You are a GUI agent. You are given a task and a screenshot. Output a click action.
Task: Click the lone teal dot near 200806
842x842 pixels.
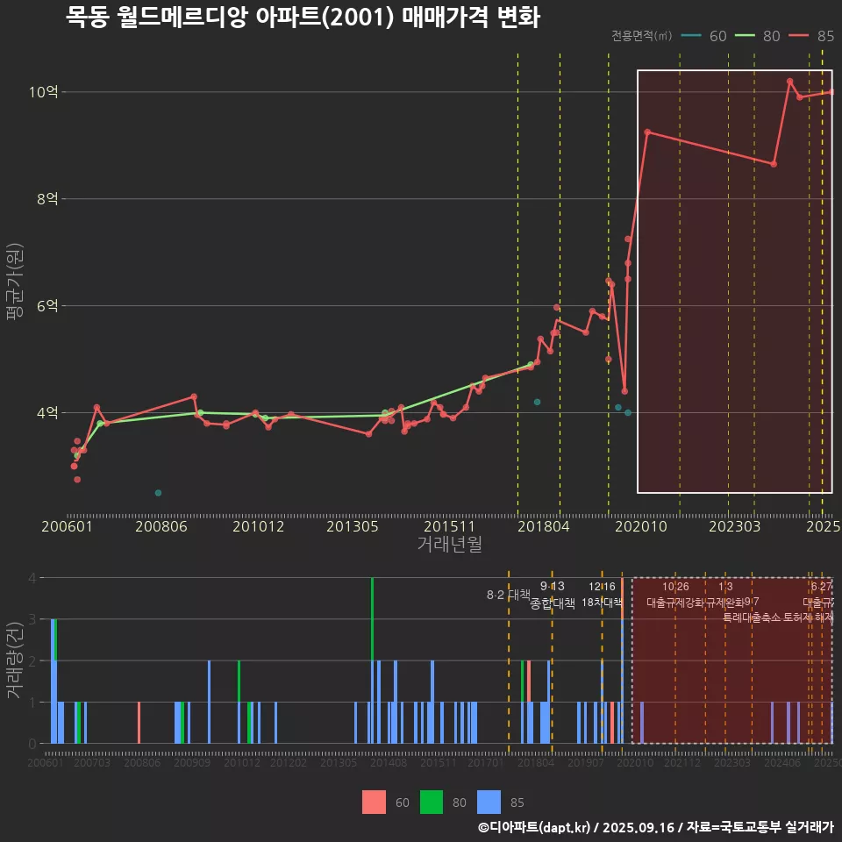click(158, 493)
